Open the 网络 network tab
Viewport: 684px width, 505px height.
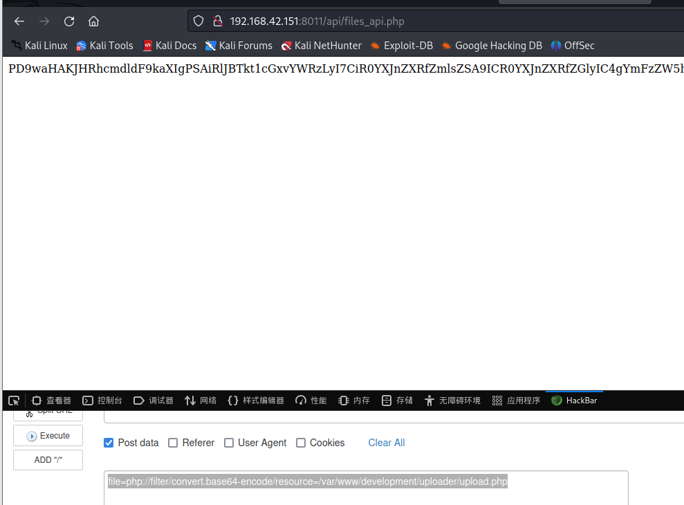[201, 401]
